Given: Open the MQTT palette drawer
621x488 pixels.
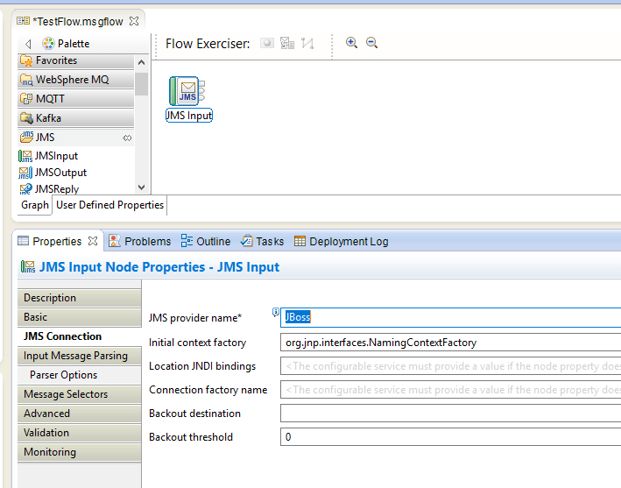Looking at the screenshot, I should click(x=76, y=99).
